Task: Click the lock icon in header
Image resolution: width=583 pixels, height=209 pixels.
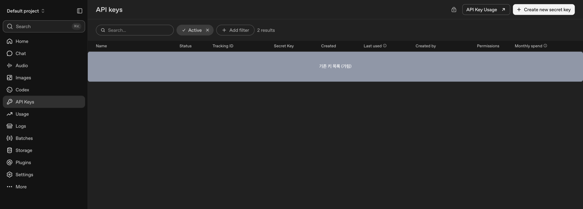Action: (x=454, y=9)
